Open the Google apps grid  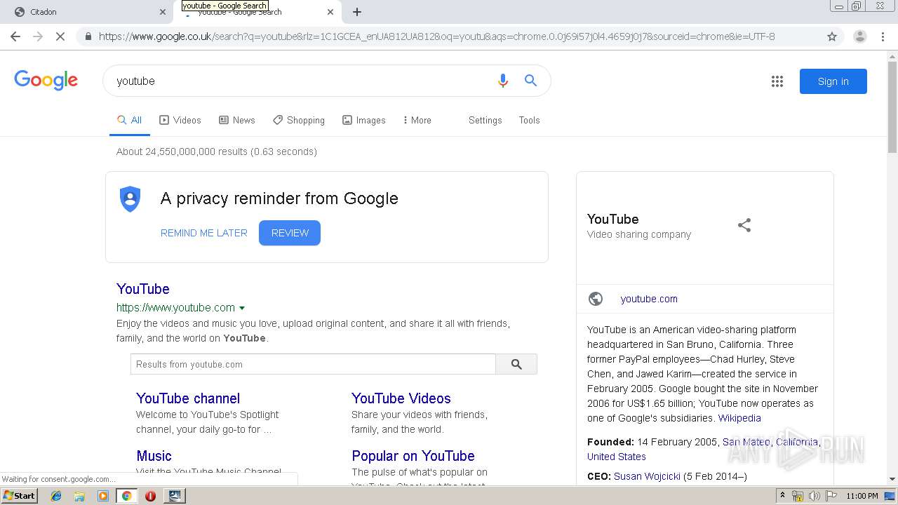click(x=777, y=81)
